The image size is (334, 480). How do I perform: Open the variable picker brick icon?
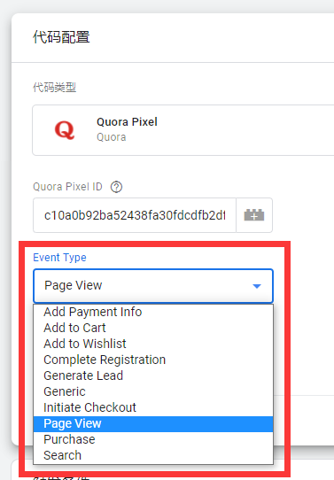[x=254, y=215]
